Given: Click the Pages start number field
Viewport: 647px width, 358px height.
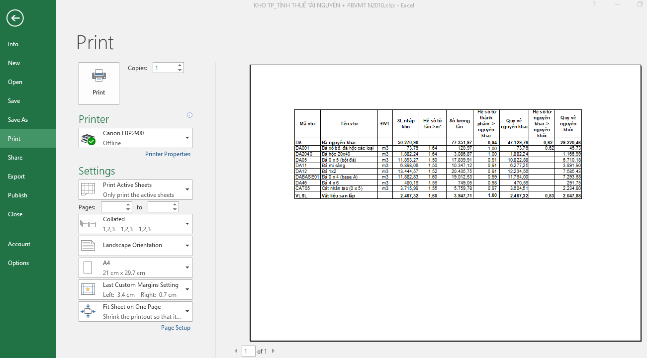Looking at the screenshot, I should 113,207.
